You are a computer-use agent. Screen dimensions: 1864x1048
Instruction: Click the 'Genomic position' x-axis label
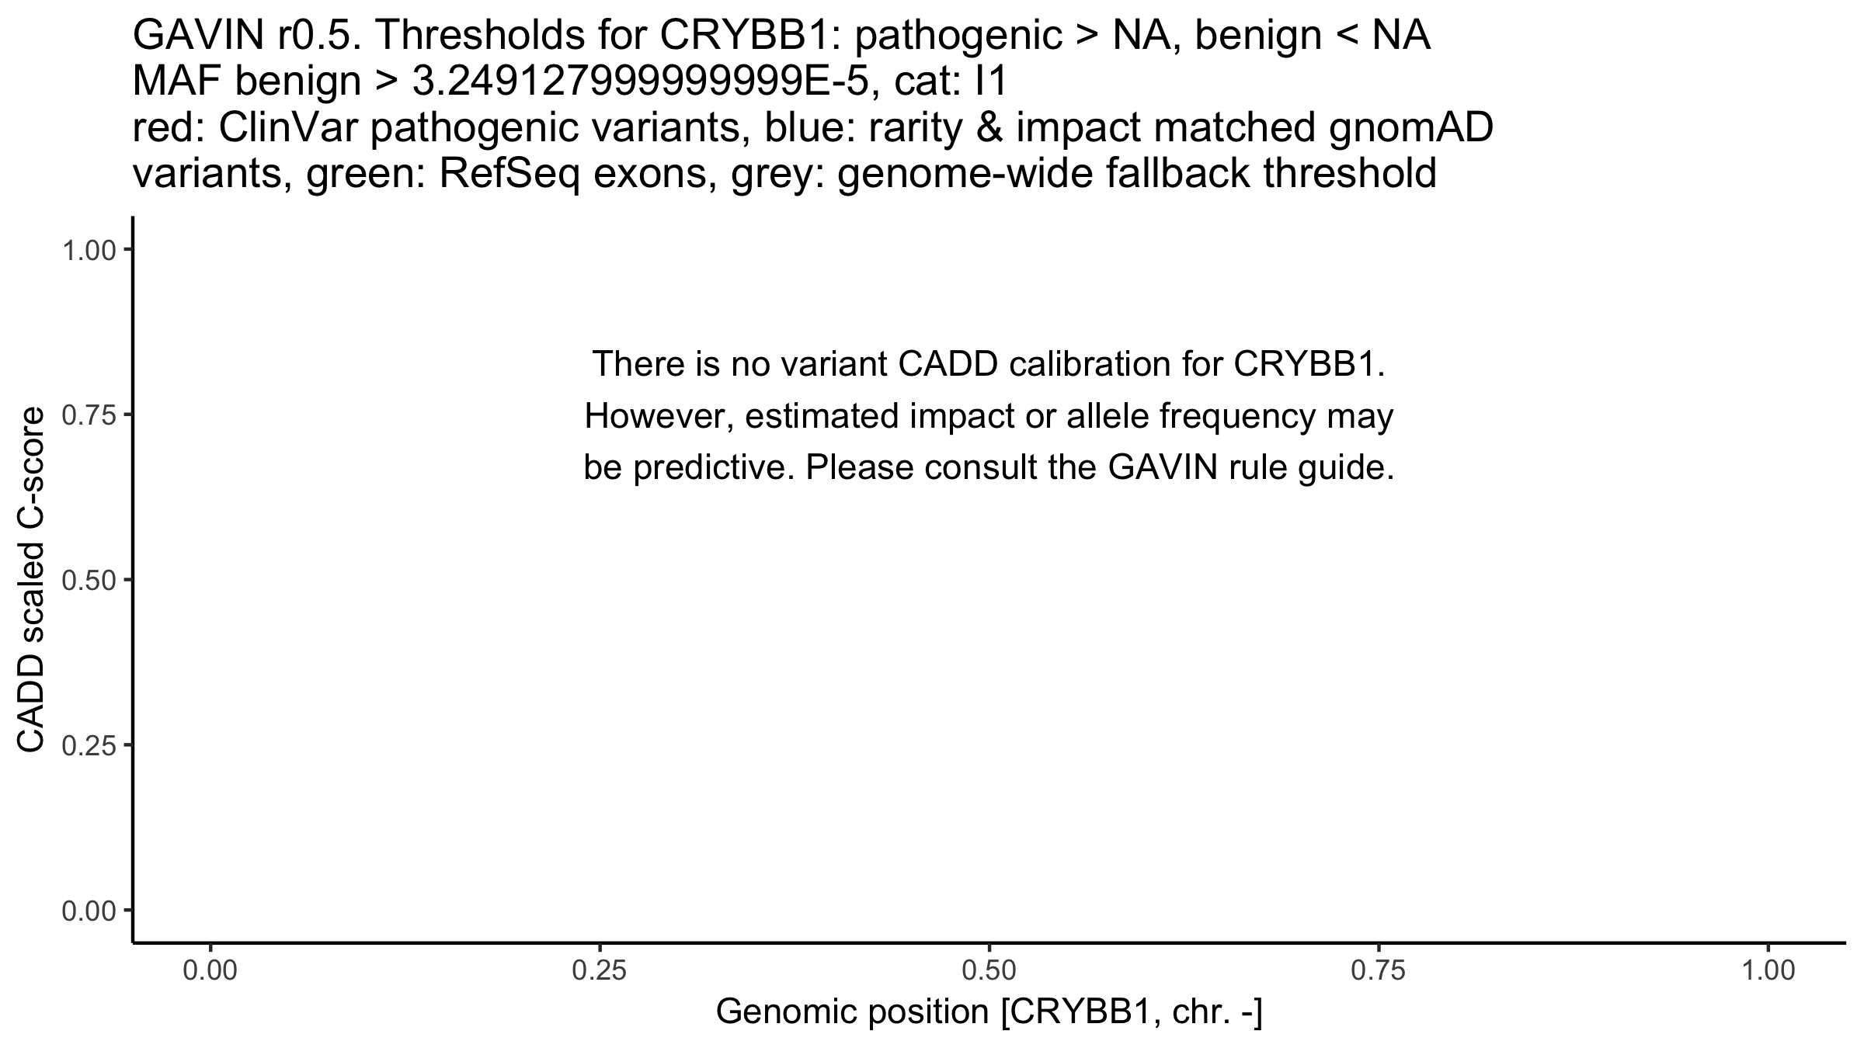[988, 1013]
